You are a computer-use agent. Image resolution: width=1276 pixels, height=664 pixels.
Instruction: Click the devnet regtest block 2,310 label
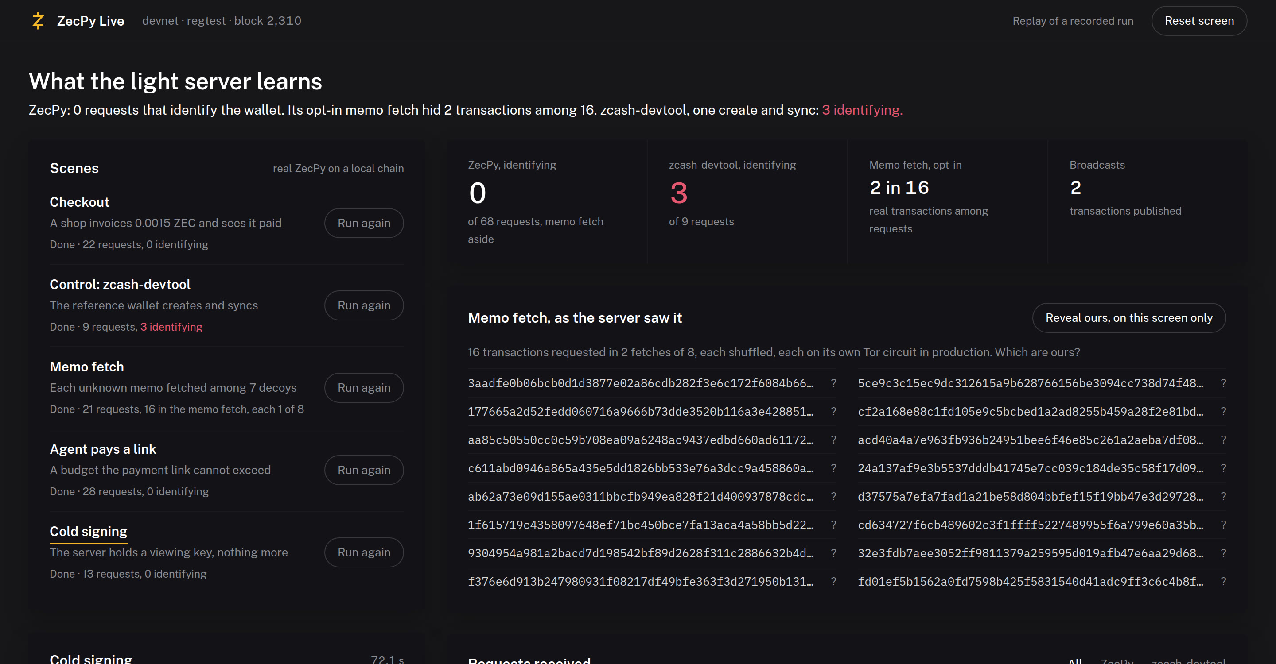[222, 21]
